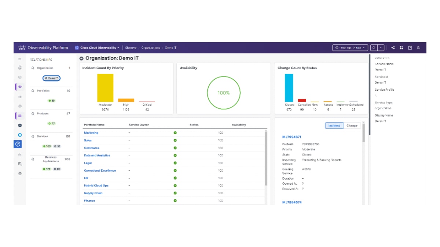Viewport: 440px width, 247px height.
Task: Click the help icon in the top bar
Action: [410, 48]
